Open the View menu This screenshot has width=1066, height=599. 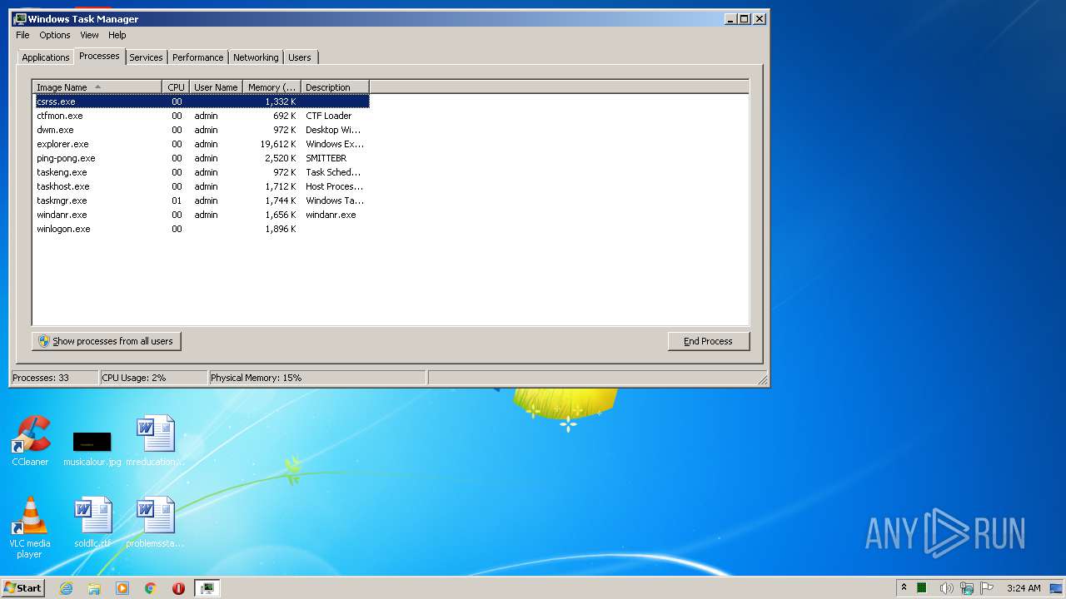click(89, 35)
